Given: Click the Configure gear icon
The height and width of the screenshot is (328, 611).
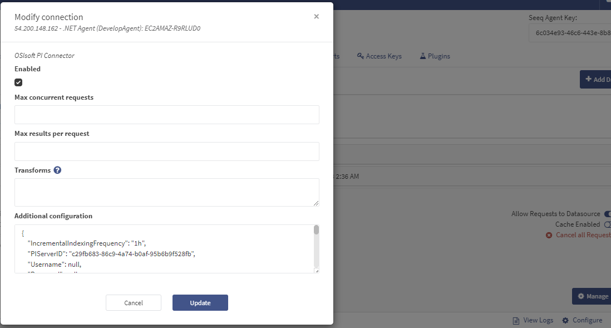Looking at the screenshot, I should (565, 320).
